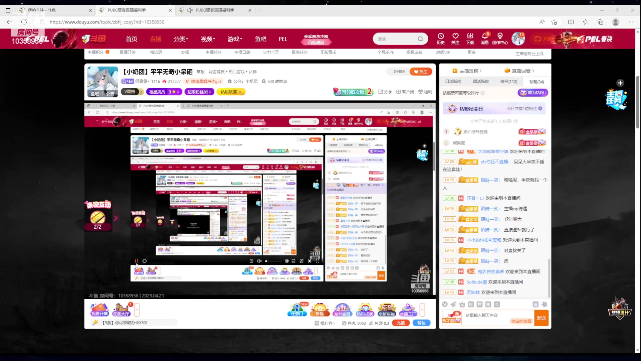Open the 历史 history clock icon
The image size is (641, 361).
coord(441,38)
